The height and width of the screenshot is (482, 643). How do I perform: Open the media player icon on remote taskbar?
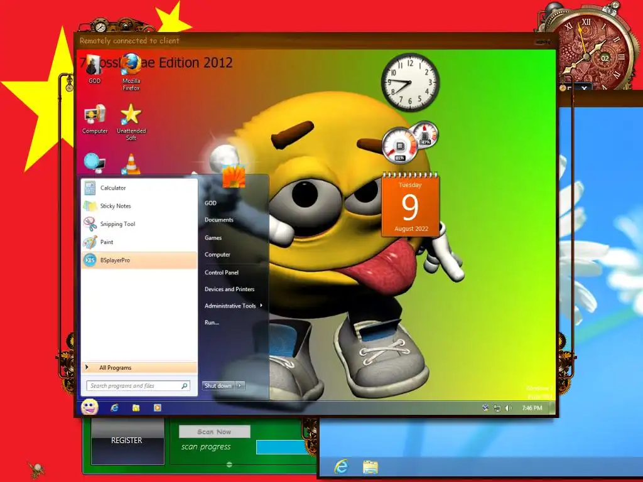tap(158, 408)
